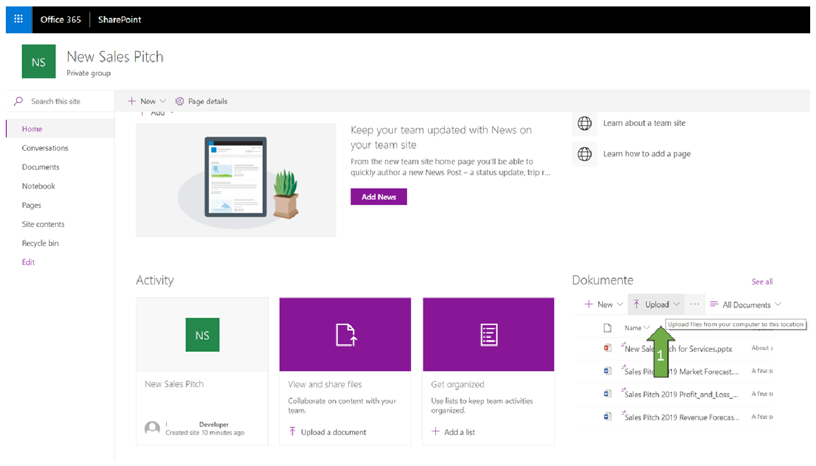Click globe icon beside Learn about a team site

[584, 123]
